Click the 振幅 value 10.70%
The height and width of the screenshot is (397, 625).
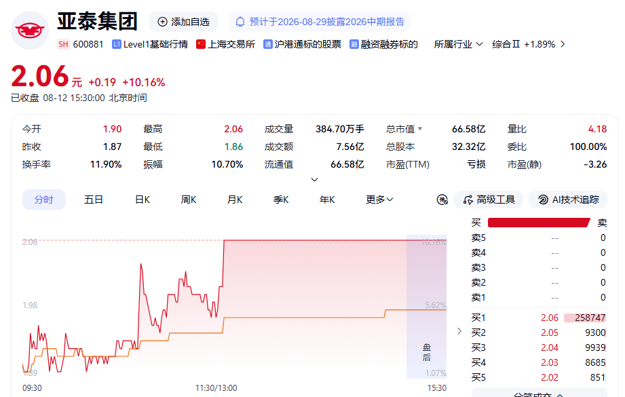[x=227, y=164]
